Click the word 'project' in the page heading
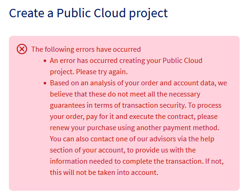 [x=148, y=14]
